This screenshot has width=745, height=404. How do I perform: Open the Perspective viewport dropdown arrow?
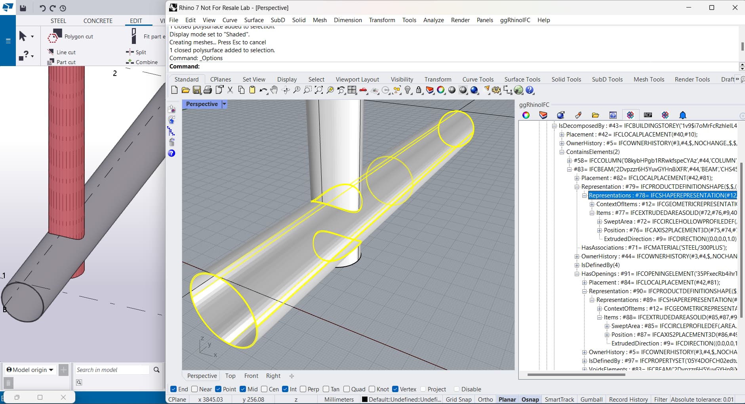(224, 104)
